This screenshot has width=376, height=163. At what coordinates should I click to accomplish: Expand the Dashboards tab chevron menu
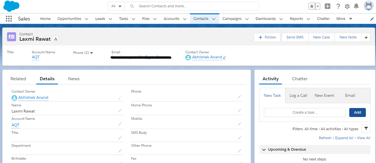[281, 19]
